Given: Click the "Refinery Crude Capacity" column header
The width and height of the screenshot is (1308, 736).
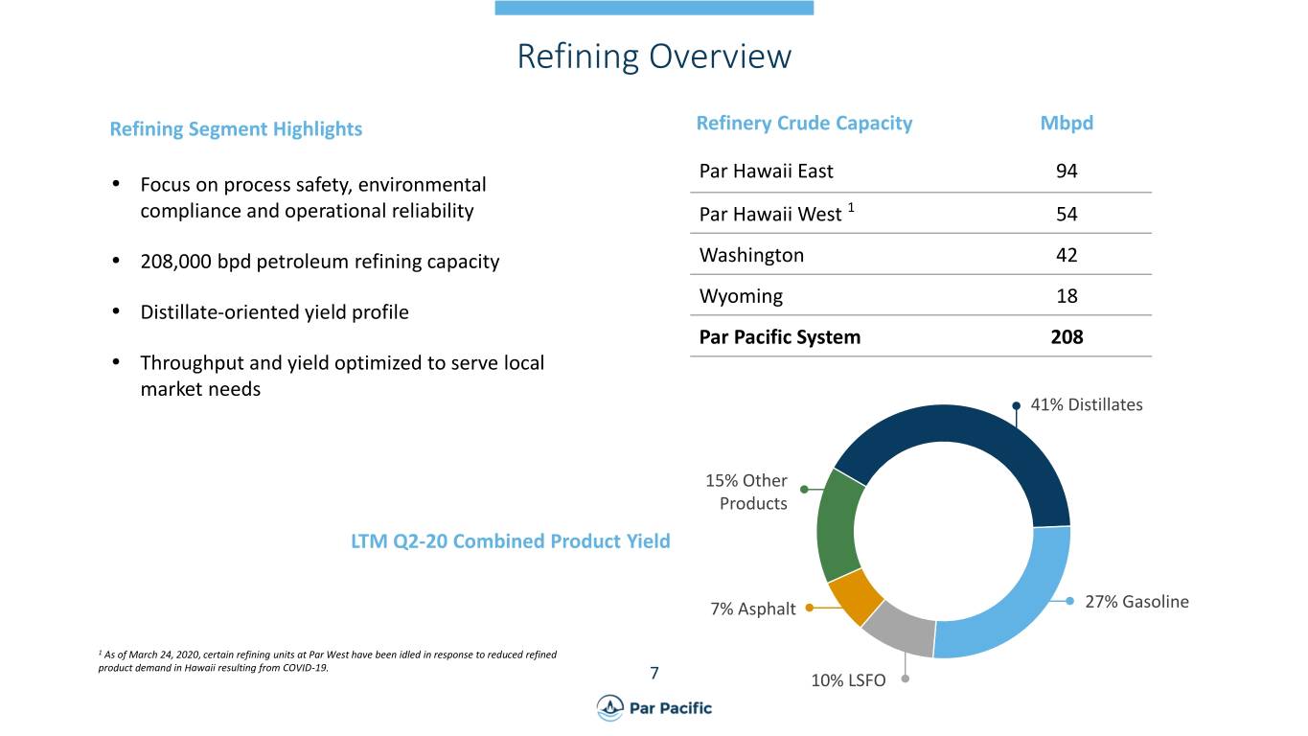Looking at the screenshot, I should (804, 123).
